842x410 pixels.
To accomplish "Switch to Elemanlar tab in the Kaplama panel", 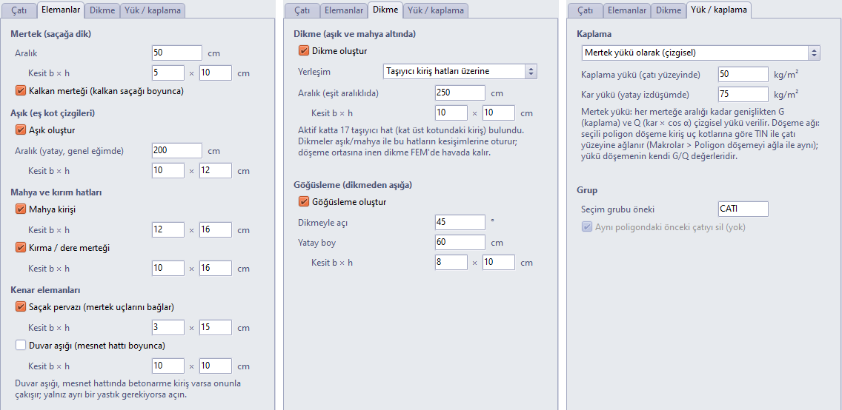I will (x=627, y=10).
